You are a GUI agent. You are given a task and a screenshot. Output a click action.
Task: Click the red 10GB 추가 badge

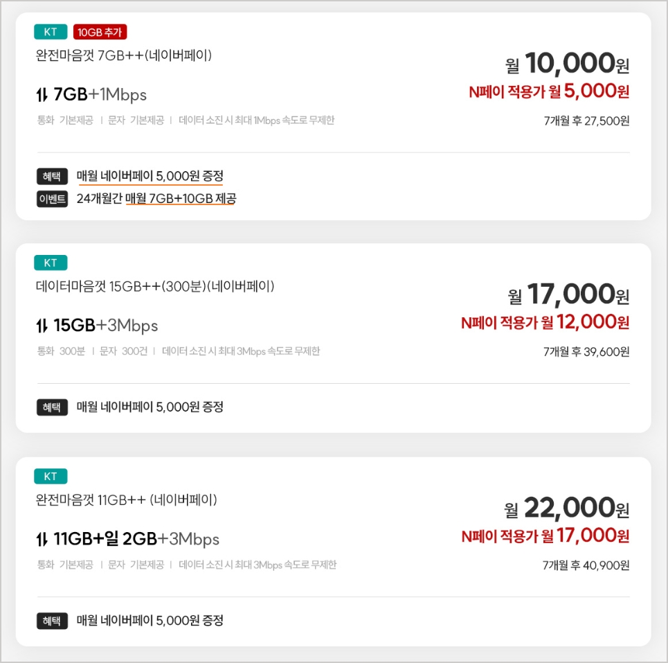pyautogui.click(x=100, y=32)
